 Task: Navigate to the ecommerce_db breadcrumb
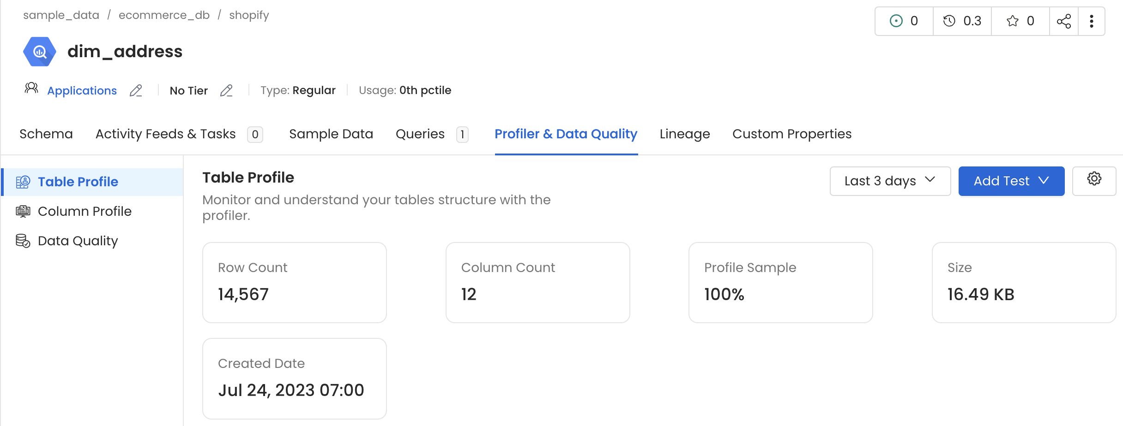[164, 15]
